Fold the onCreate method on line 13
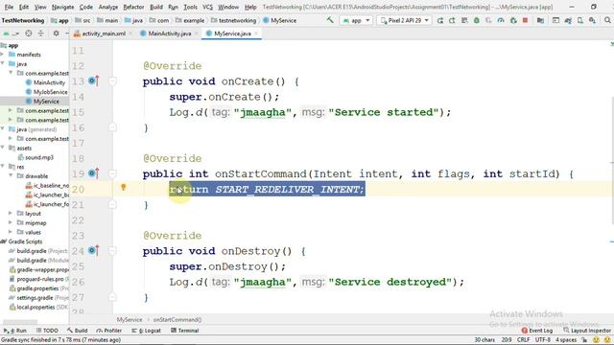 tap(112, 80)
